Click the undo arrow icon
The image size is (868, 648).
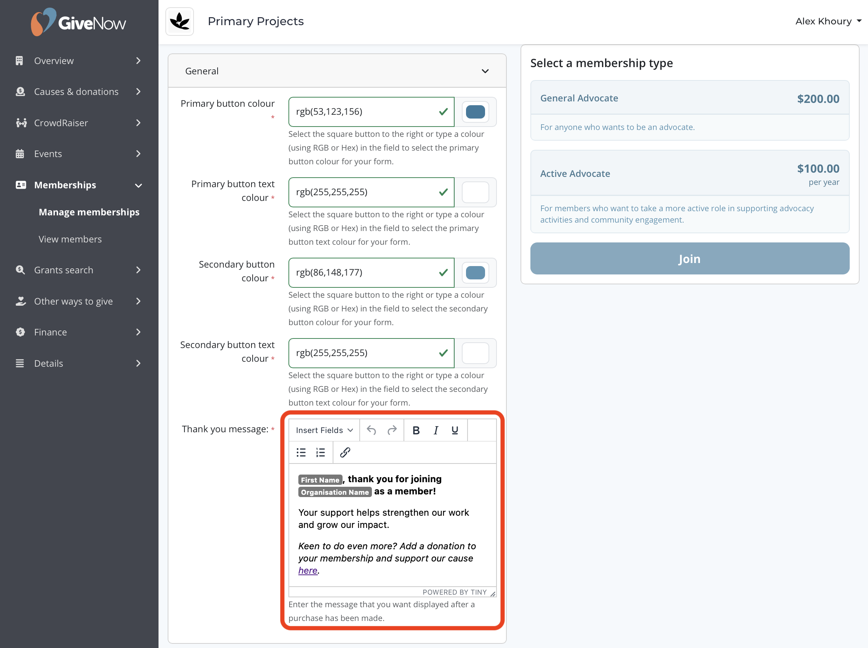point(371,430)
